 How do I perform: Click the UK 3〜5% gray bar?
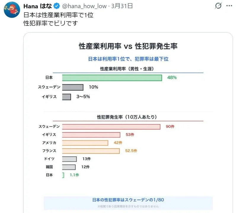pyautogui.click(x=67, y=97)
